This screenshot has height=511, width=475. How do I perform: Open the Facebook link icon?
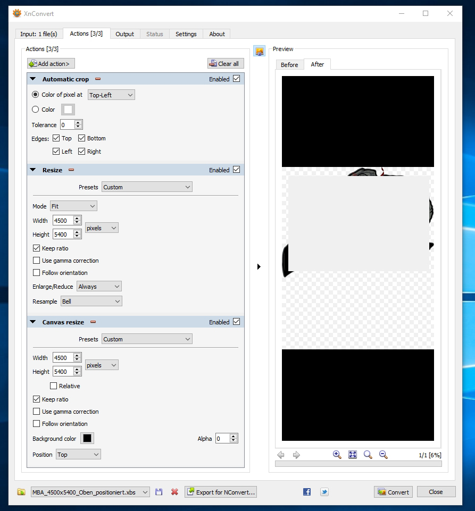coord(307,492)
